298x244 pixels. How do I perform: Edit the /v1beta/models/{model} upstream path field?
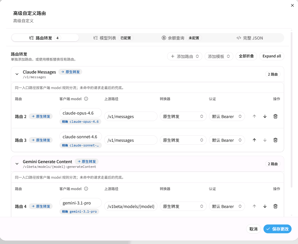(131, 206)
